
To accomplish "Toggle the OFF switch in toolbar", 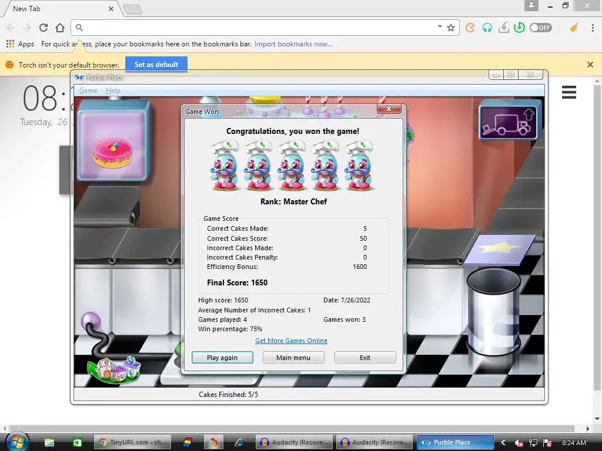I will (x=541, y=28).
